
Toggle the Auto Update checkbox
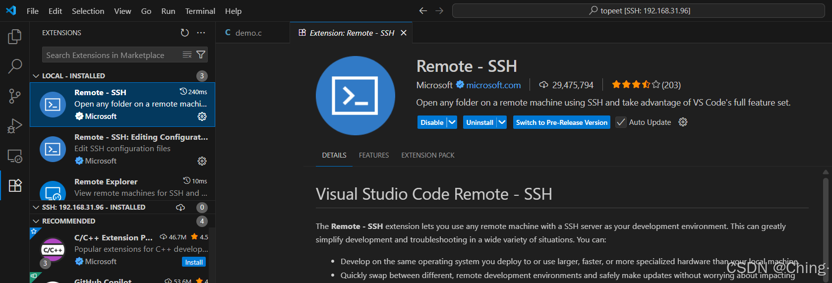(621, 122)
